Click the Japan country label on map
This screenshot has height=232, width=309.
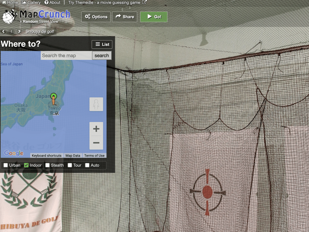pyautogui.click(x=42, y=96)
